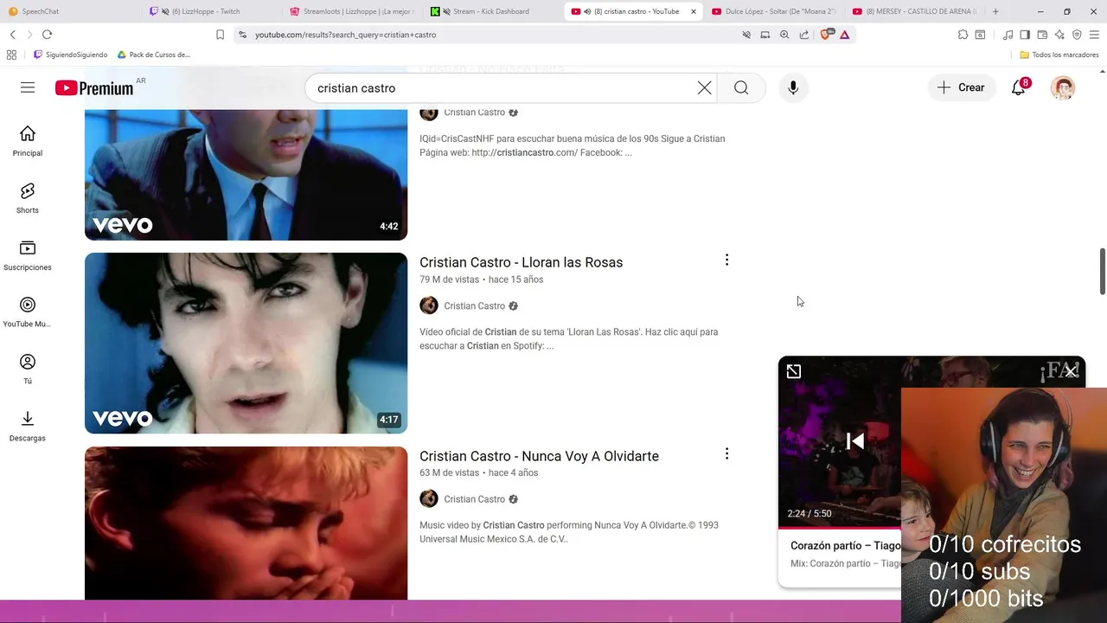The image size is (1107, 623).
Task: Click the page vertical scrollbar thumb
Action: [x=1103, y=272]
